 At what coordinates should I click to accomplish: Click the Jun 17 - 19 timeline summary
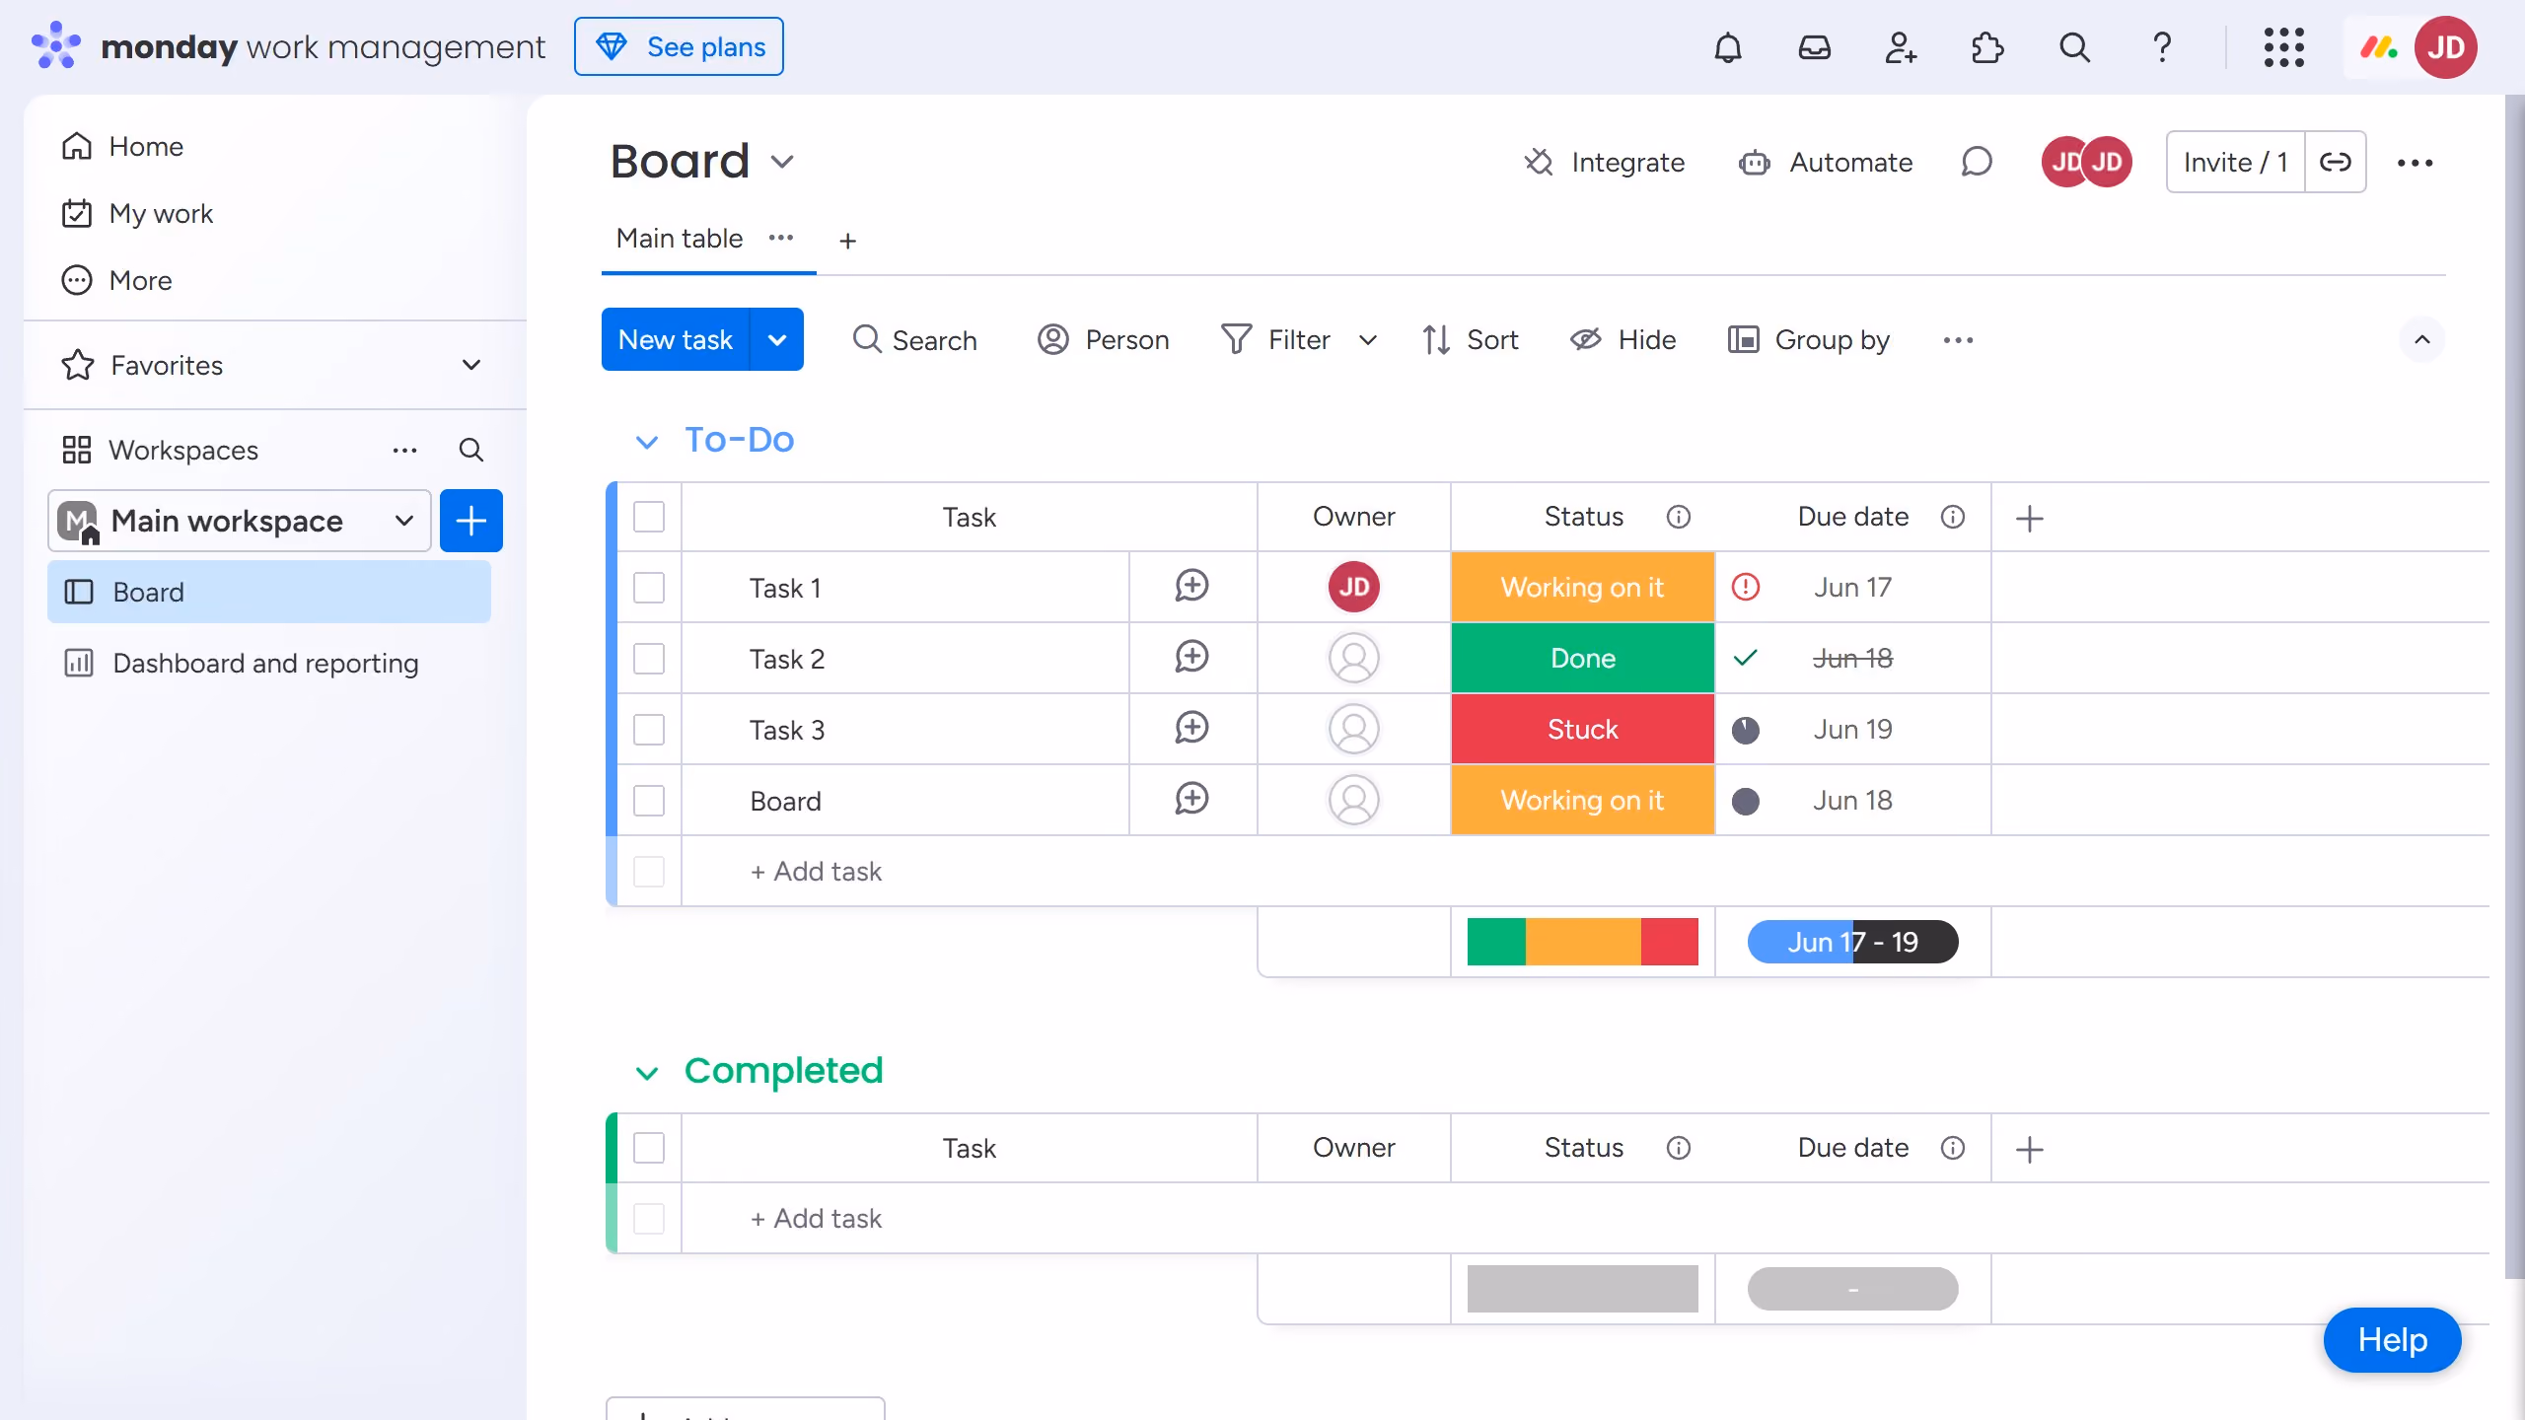pyautogui.click(x=1852, y=942)
